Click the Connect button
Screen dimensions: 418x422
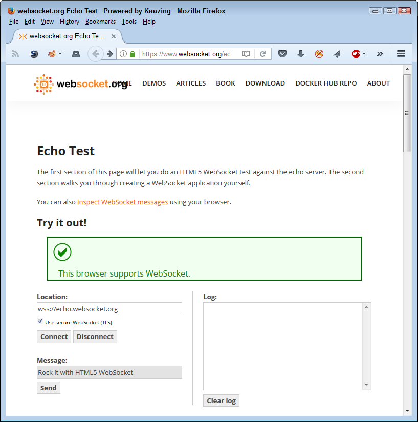point(54,336)
